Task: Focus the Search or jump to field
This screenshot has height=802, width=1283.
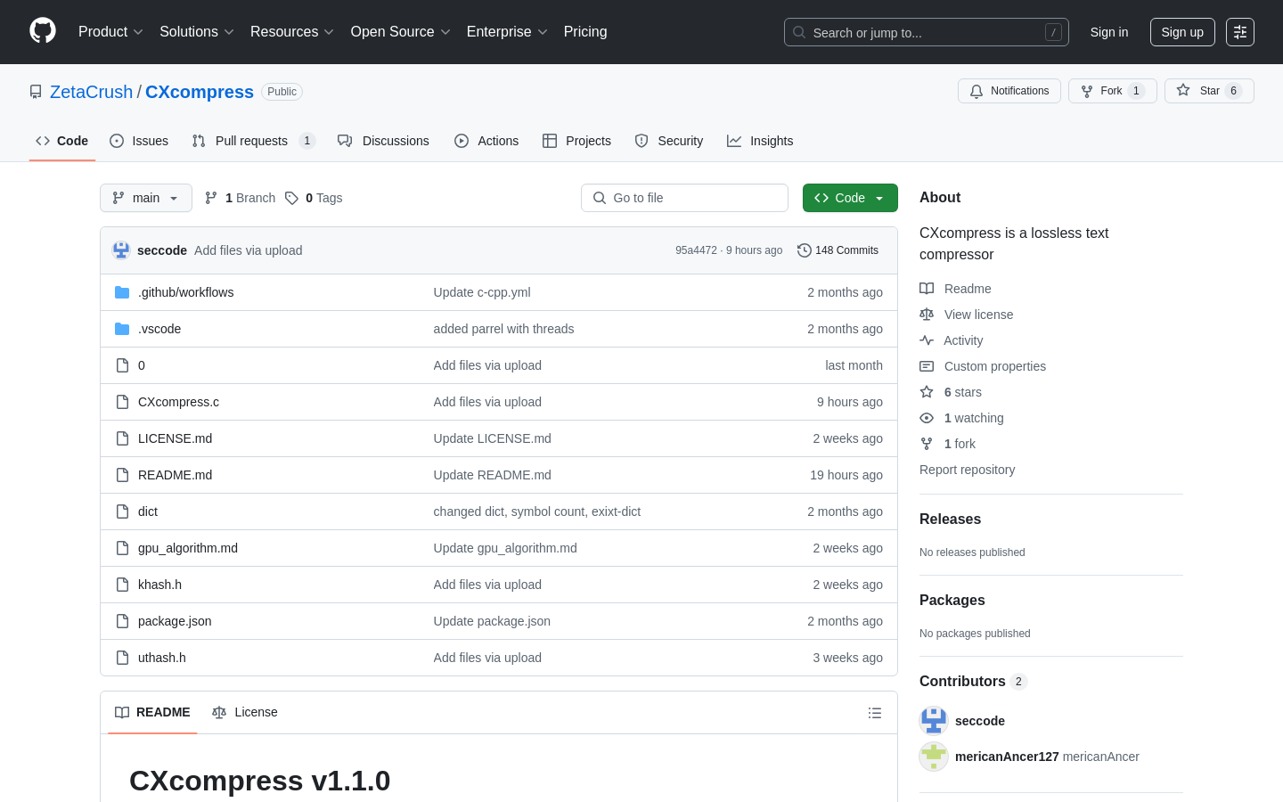Action: [x=927, y=32]
